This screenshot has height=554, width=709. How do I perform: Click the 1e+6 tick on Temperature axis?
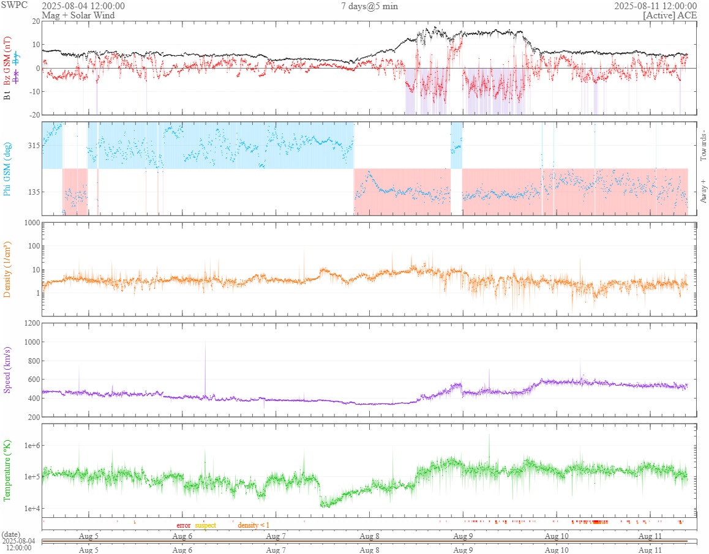pyautogui.click(x=32, y=446)
